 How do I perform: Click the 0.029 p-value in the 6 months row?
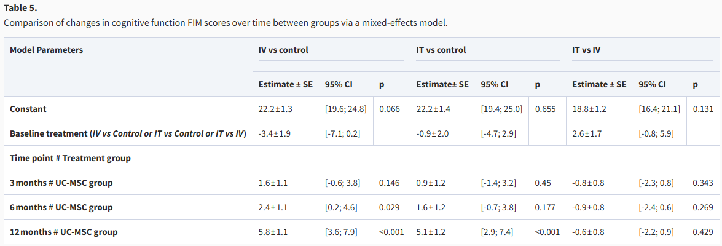(390, 207)
